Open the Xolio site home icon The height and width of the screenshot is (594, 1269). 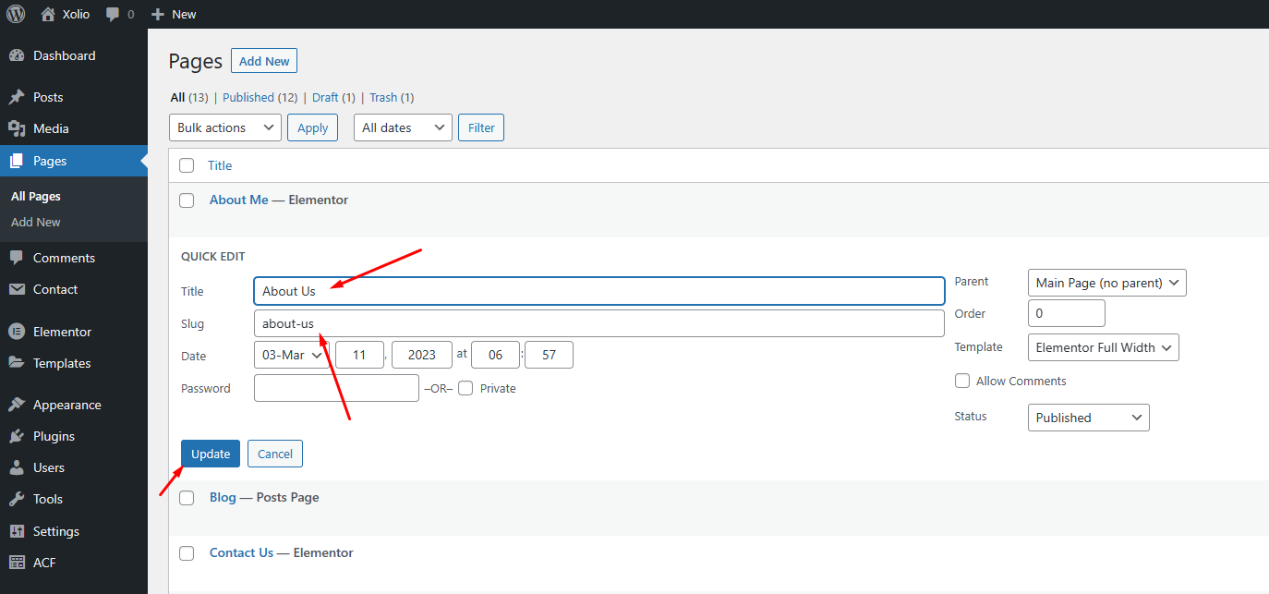48,14
